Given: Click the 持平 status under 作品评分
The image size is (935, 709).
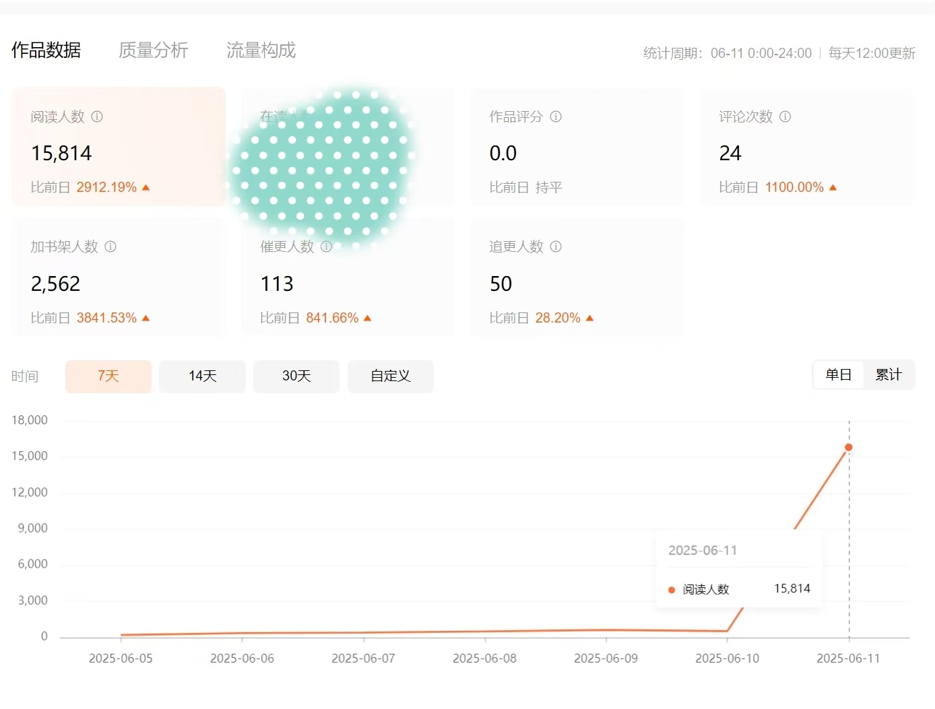Looking at the screenshot, I should pyautogui.click(x=549, y=187).
